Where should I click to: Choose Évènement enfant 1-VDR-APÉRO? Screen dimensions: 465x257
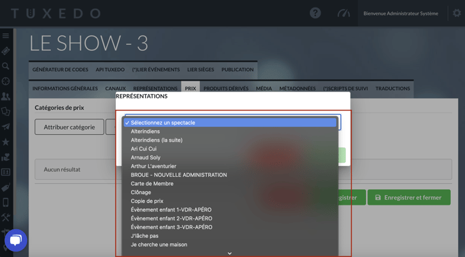point(230,210)
